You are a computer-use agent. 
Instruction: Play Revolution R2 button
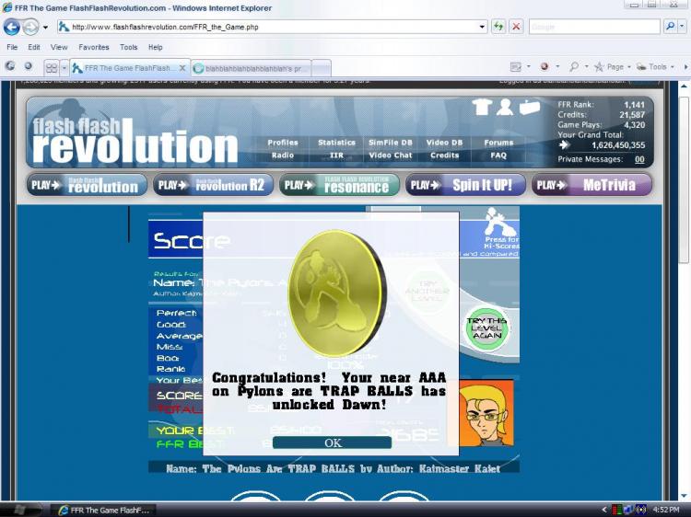(x=214, y=185)
